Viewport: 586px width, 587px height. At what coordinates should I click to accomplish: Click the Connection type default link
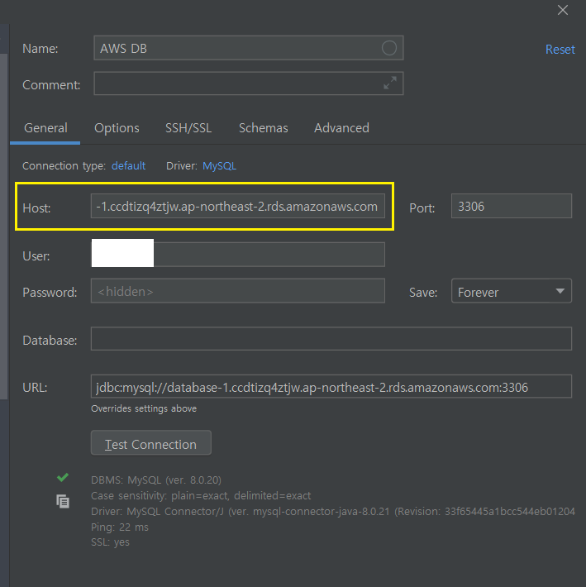128,166
